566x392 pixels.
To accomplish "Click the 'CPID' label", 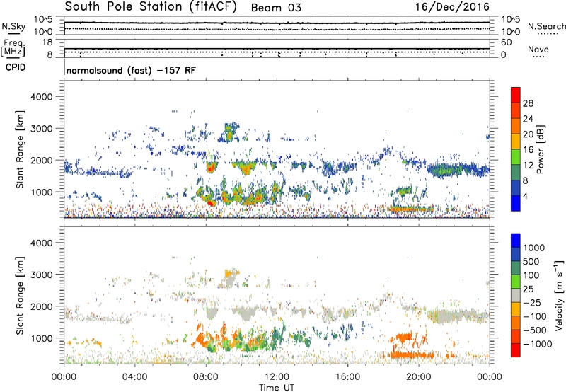I will point(16,67).
